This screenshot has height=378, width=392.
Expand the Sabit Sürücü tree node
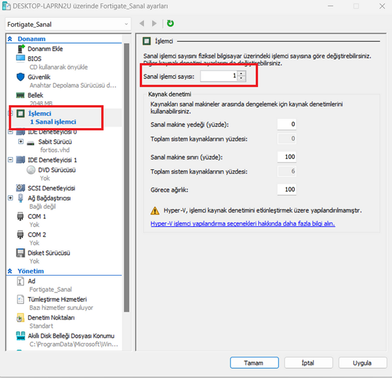point(21,141)
